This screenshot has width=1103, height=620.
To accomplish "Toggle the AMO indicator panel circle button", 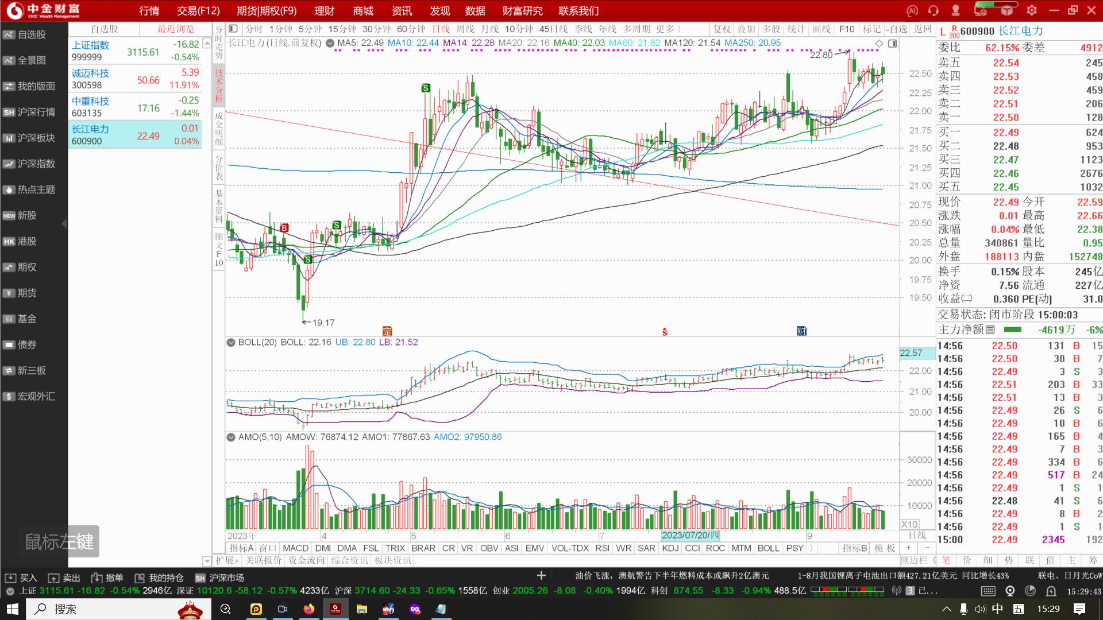I will (x=231, y=437).
